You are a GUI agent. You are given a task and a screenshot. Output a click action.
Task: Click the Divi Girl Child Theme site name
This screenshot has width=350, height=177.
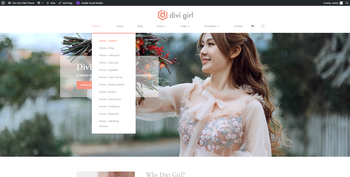click(23, 3)
